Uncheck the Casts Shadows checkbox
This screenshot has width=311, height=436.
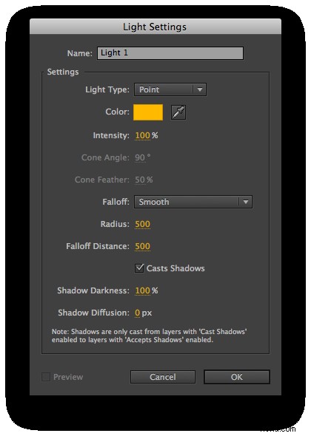[139, 268]
